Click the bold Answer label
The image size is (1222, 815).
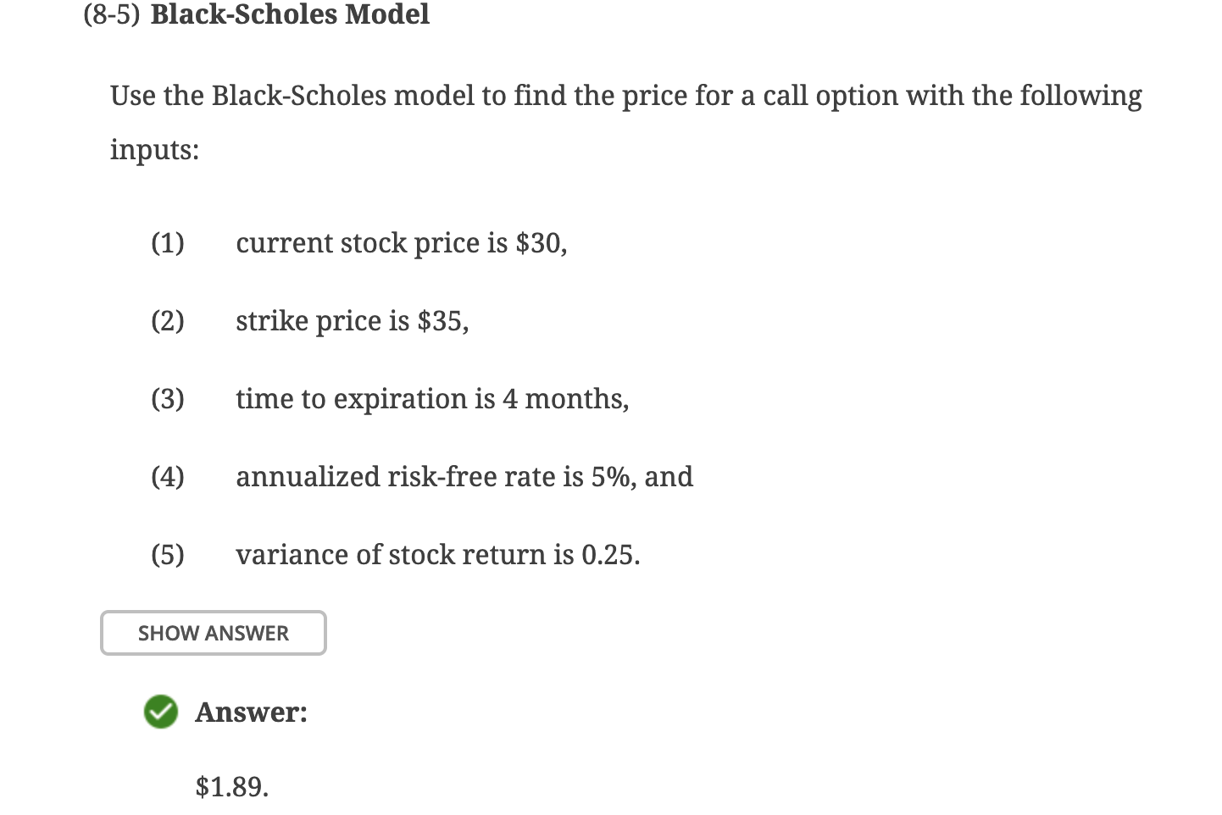tap(251, 712)
